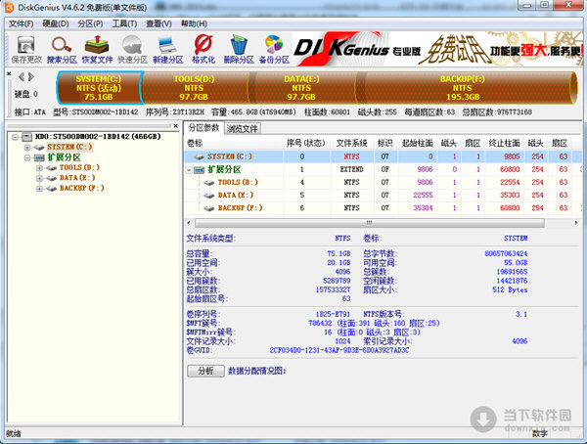Screen dimensions: 587x444
Task: Click the 分析 analyze button
Action: pyautogui.click(x=205, y=371)
